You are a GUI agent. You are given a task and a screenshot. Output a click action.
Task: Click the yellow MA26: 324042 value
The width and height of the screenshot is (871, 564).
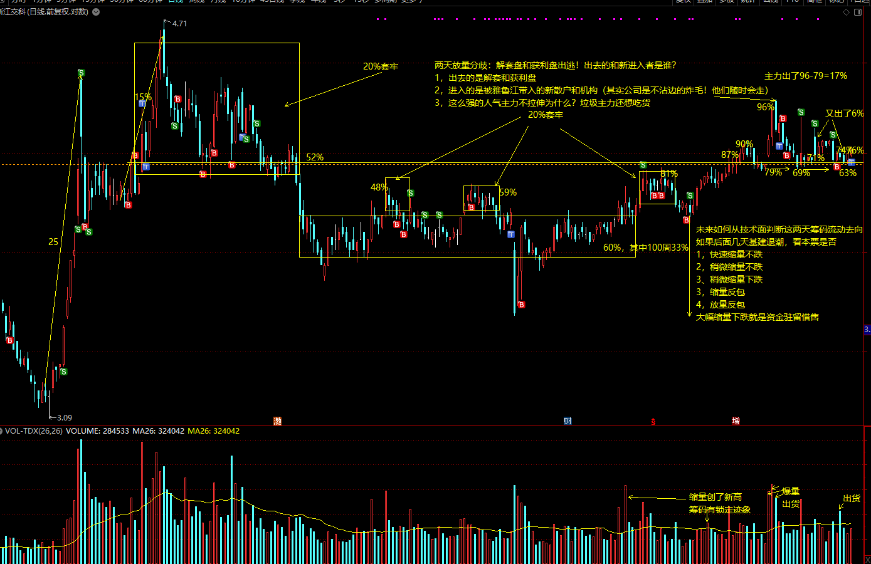coord(214,431)
